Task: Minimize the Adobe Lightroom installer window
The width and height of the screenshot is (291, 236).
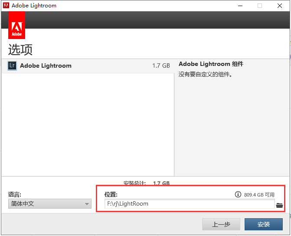Action: tap(240, 6)
